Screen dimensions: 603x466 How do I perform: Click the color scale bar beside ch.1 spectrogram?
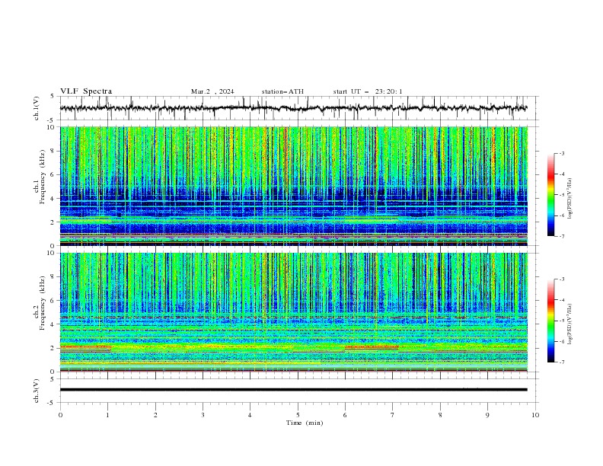tap(551, 195)
